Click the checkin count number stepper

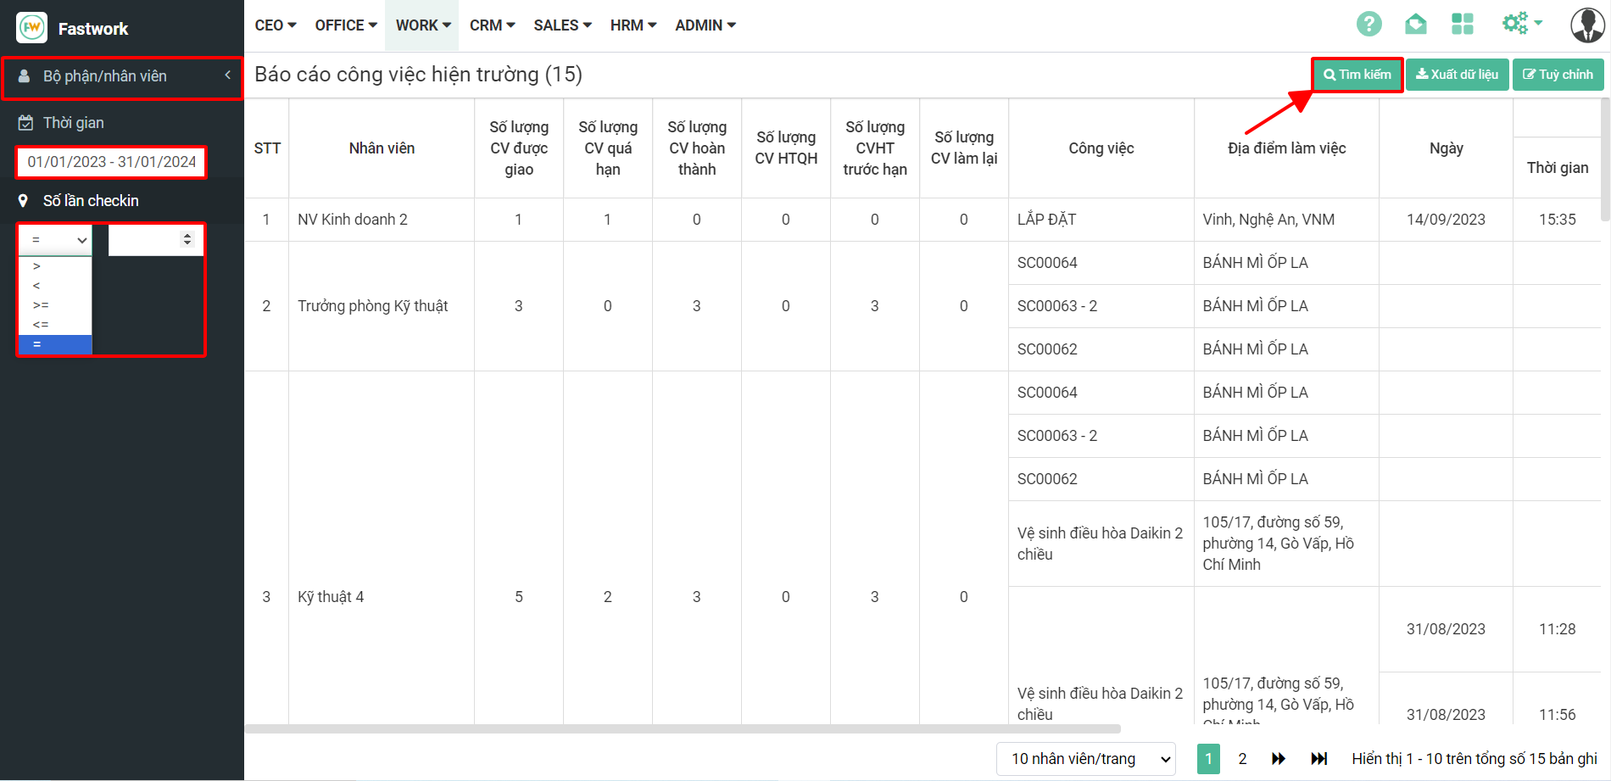[x=187, y=240]
